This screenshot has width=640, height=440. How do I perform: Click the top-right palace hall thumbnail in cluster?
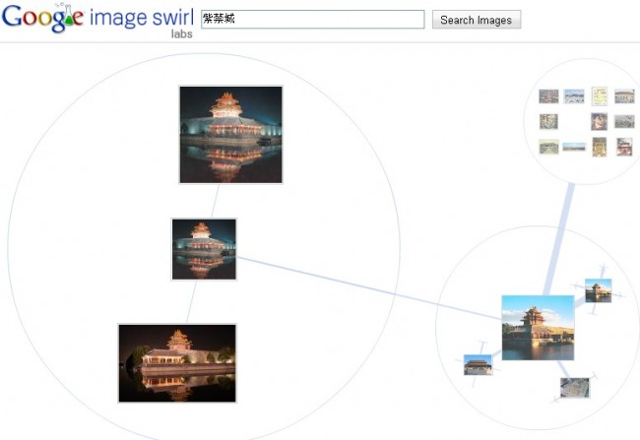[624, 96]
